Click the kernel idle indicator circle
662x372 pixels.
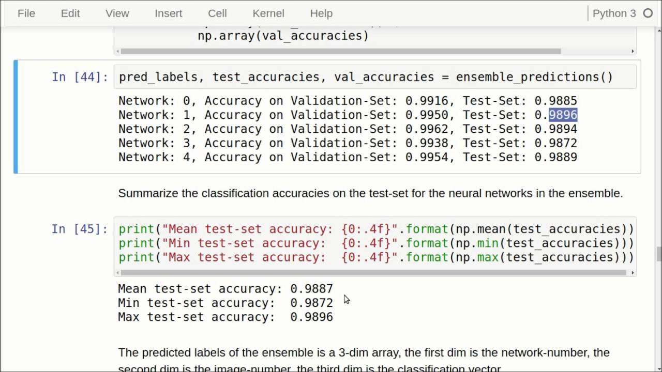tap(648, 13)
